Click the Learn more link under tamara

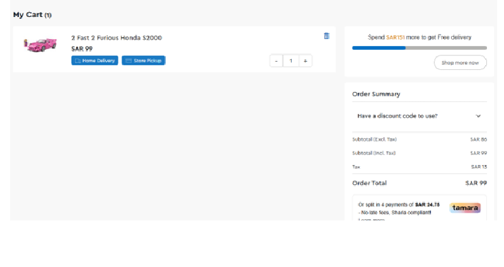point(371,219)
